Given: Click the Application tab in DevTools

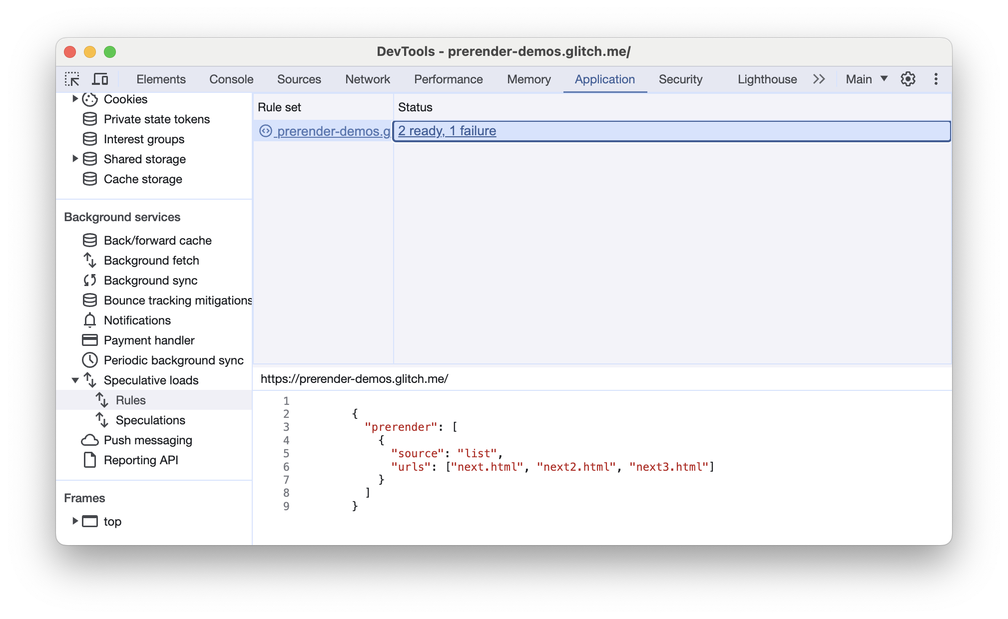Looking at the screenshot, I should [605, 78].
